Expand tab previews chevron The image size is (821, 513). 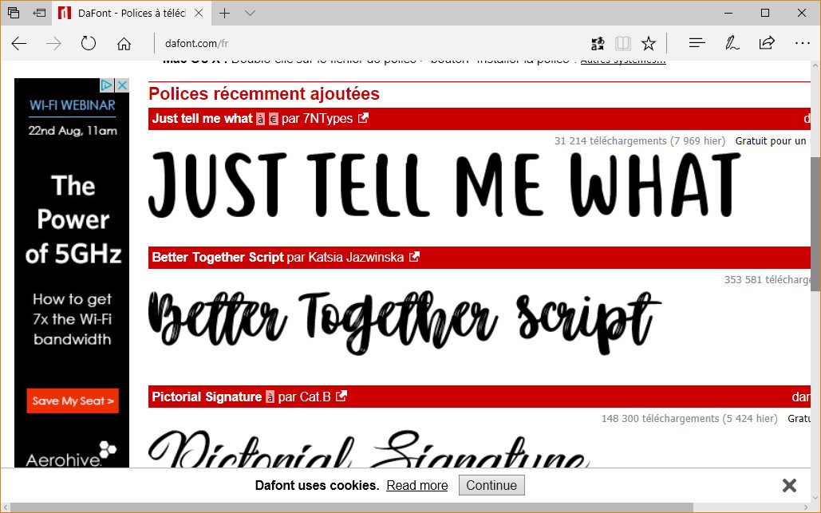[250, 13]
